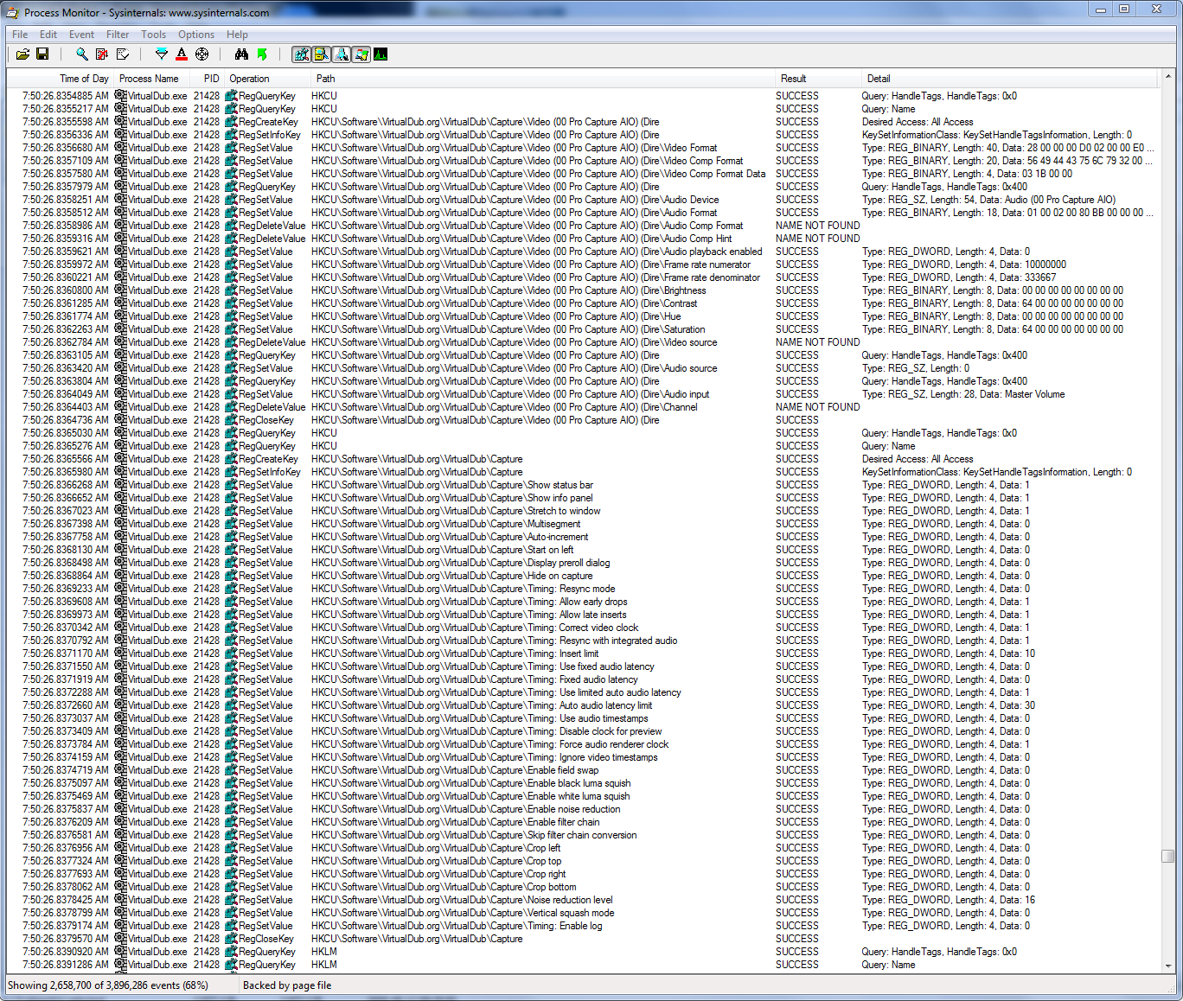Image resolution: width=1183 pixels, height=1001 pixels.
Task: Select the RegDeleteValue row for Channel
Action: point(584,407)
